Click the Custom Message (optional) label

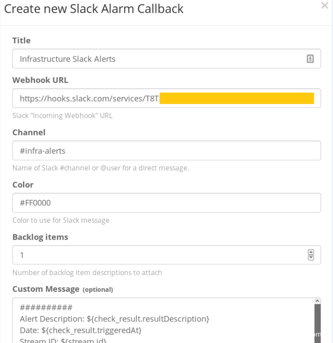click(x=62, y=289)
